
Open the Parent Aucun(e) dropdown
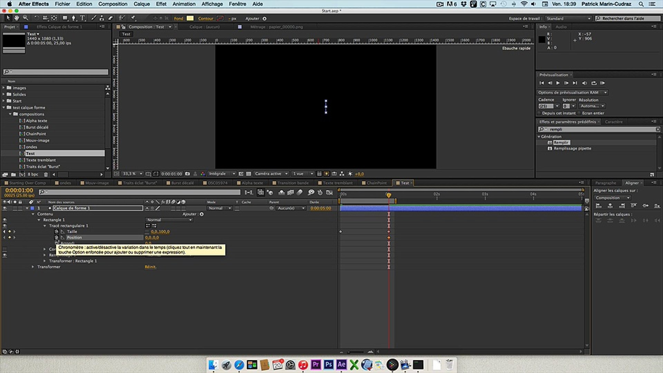pyautogui.click(x=291, y=208)
